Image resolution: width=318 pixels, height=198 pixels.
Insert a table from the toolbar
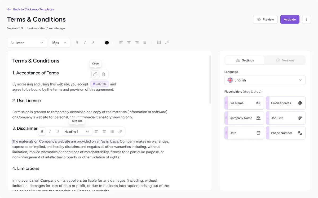(159, 43)
